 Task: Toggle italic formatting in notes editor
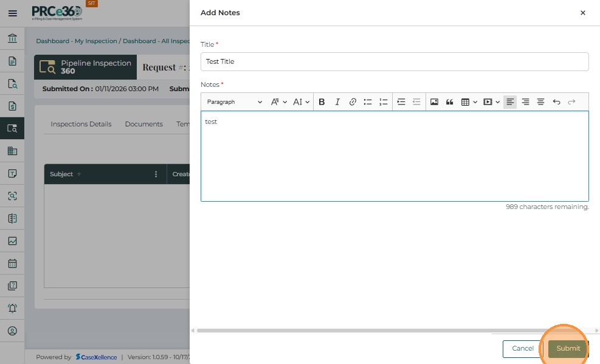(337, 101)
